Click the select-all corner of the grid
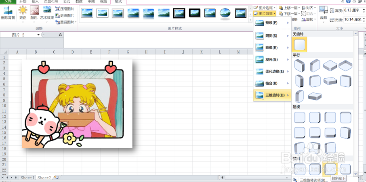The height and width of the screenshot is (182, 366). (4, 52)
